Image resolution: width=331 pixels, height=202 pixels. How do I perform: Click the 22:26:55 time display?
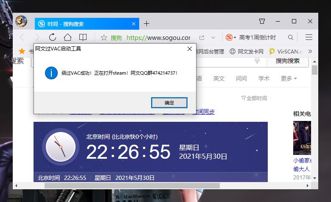pyautogui.click(x=128, y=151)
